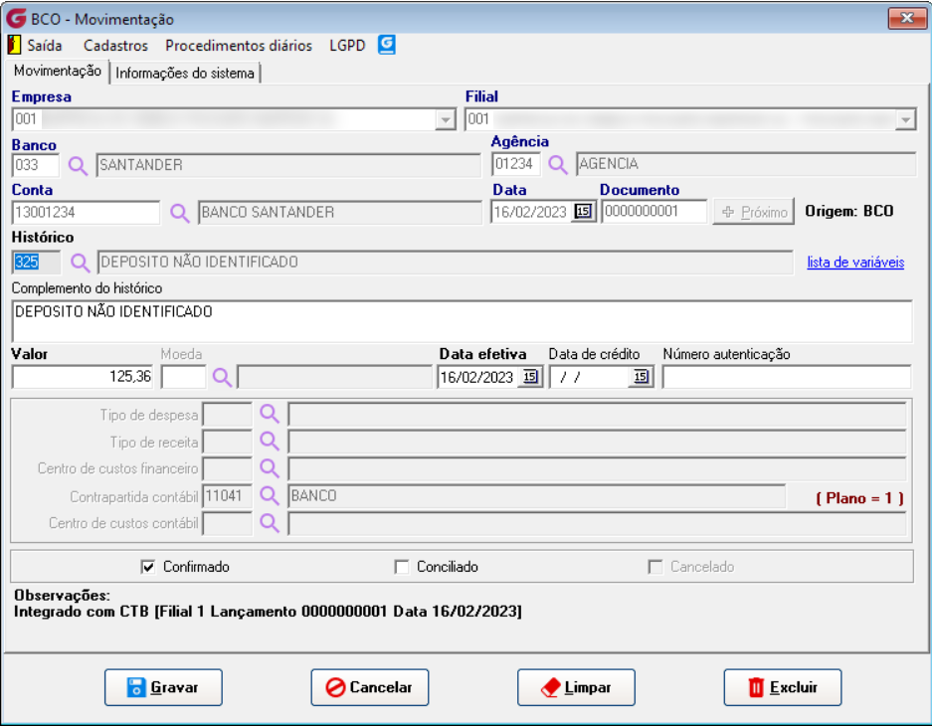The height and width of the screenshot is (726, 932).
Task: Click the SANTANDER bank name field
Action: pyautogui.click(x=288, y=165)
